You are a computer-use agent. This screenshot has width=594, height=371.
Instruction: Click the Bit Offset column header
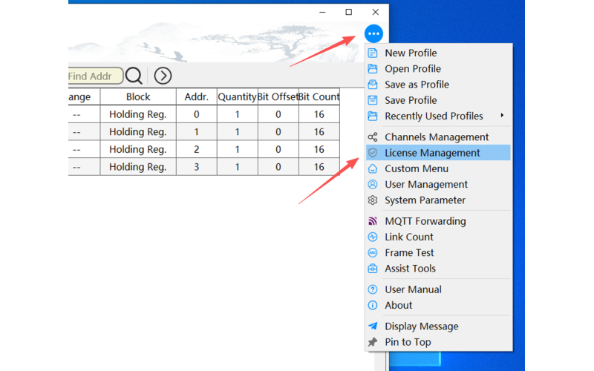[278, 97]
